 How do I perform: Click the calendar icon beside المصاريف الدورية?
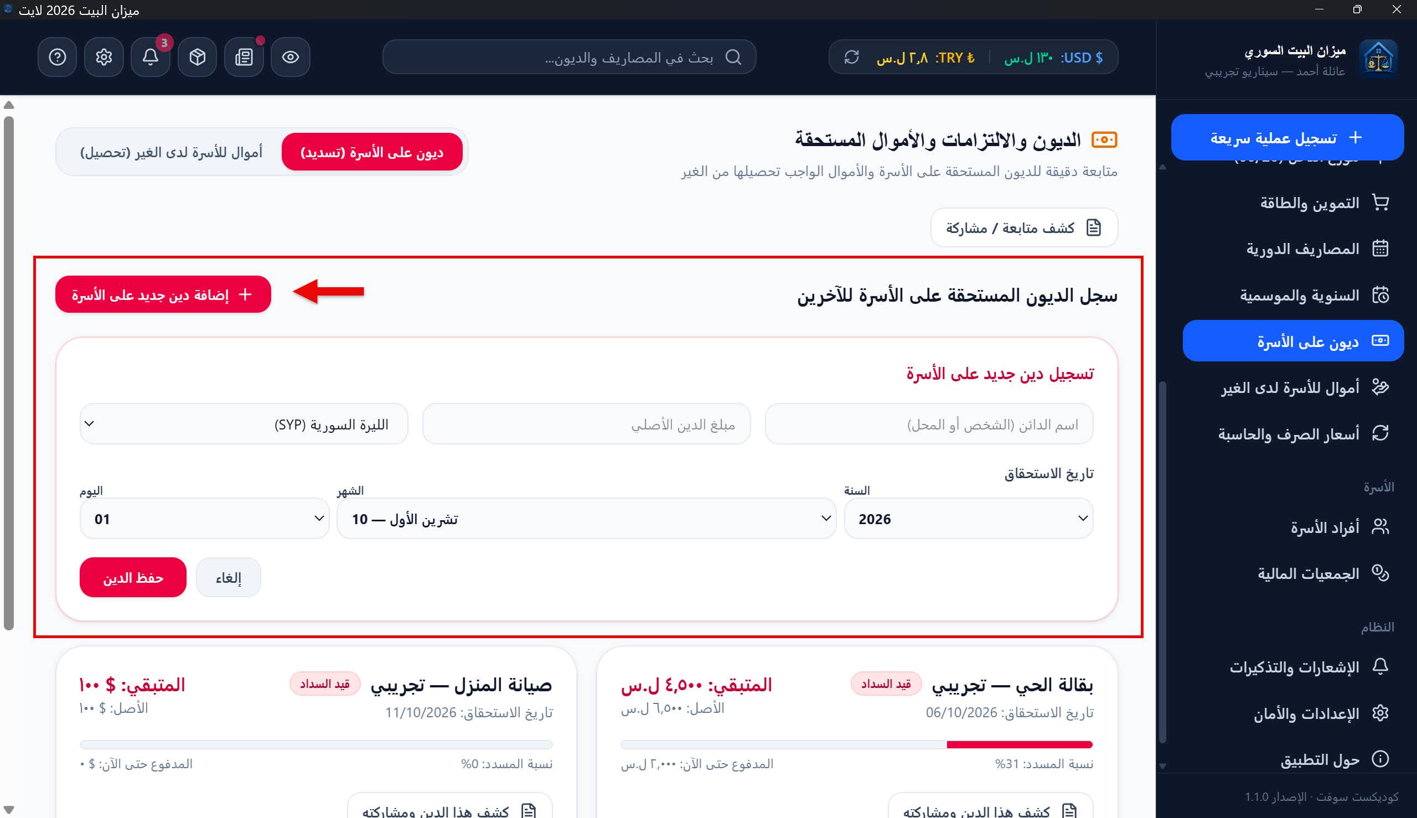pos(1380,248)
